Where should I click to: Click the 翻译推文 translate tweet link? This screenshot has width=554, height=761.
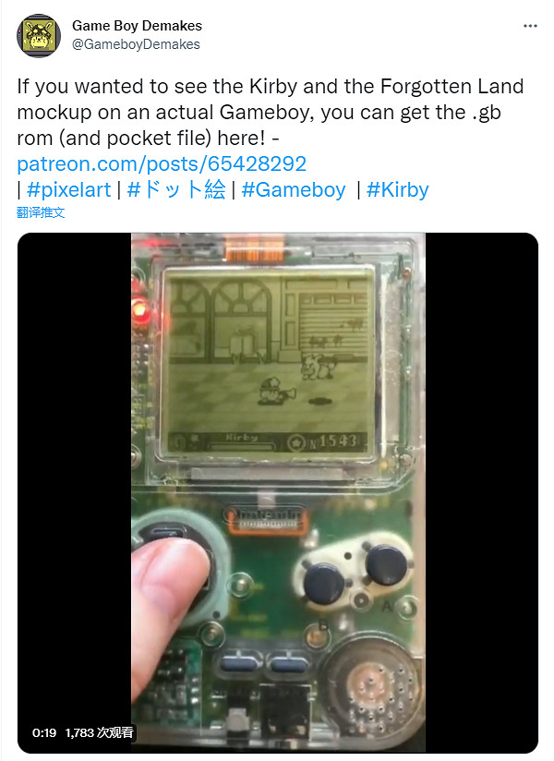point(41,212)
